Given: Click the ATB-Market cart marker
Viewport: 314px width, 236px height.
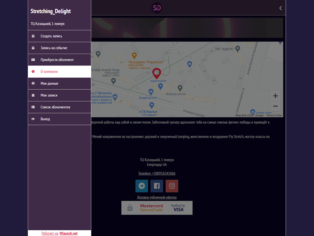Looking at the screenshot, I should [152, 105].
